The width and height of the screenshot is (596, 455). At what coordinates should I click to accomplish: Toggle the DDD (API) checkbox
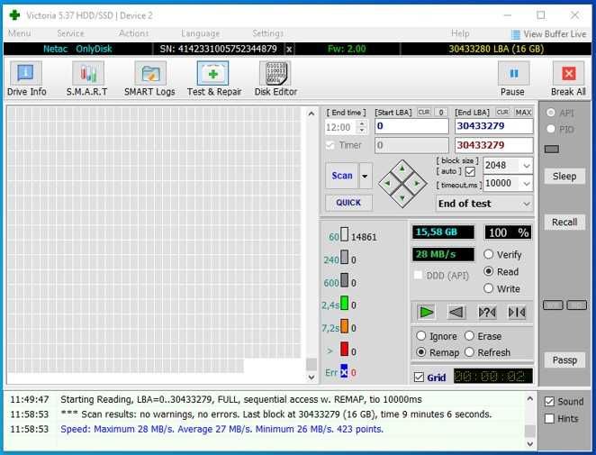[x=418, y=275]
